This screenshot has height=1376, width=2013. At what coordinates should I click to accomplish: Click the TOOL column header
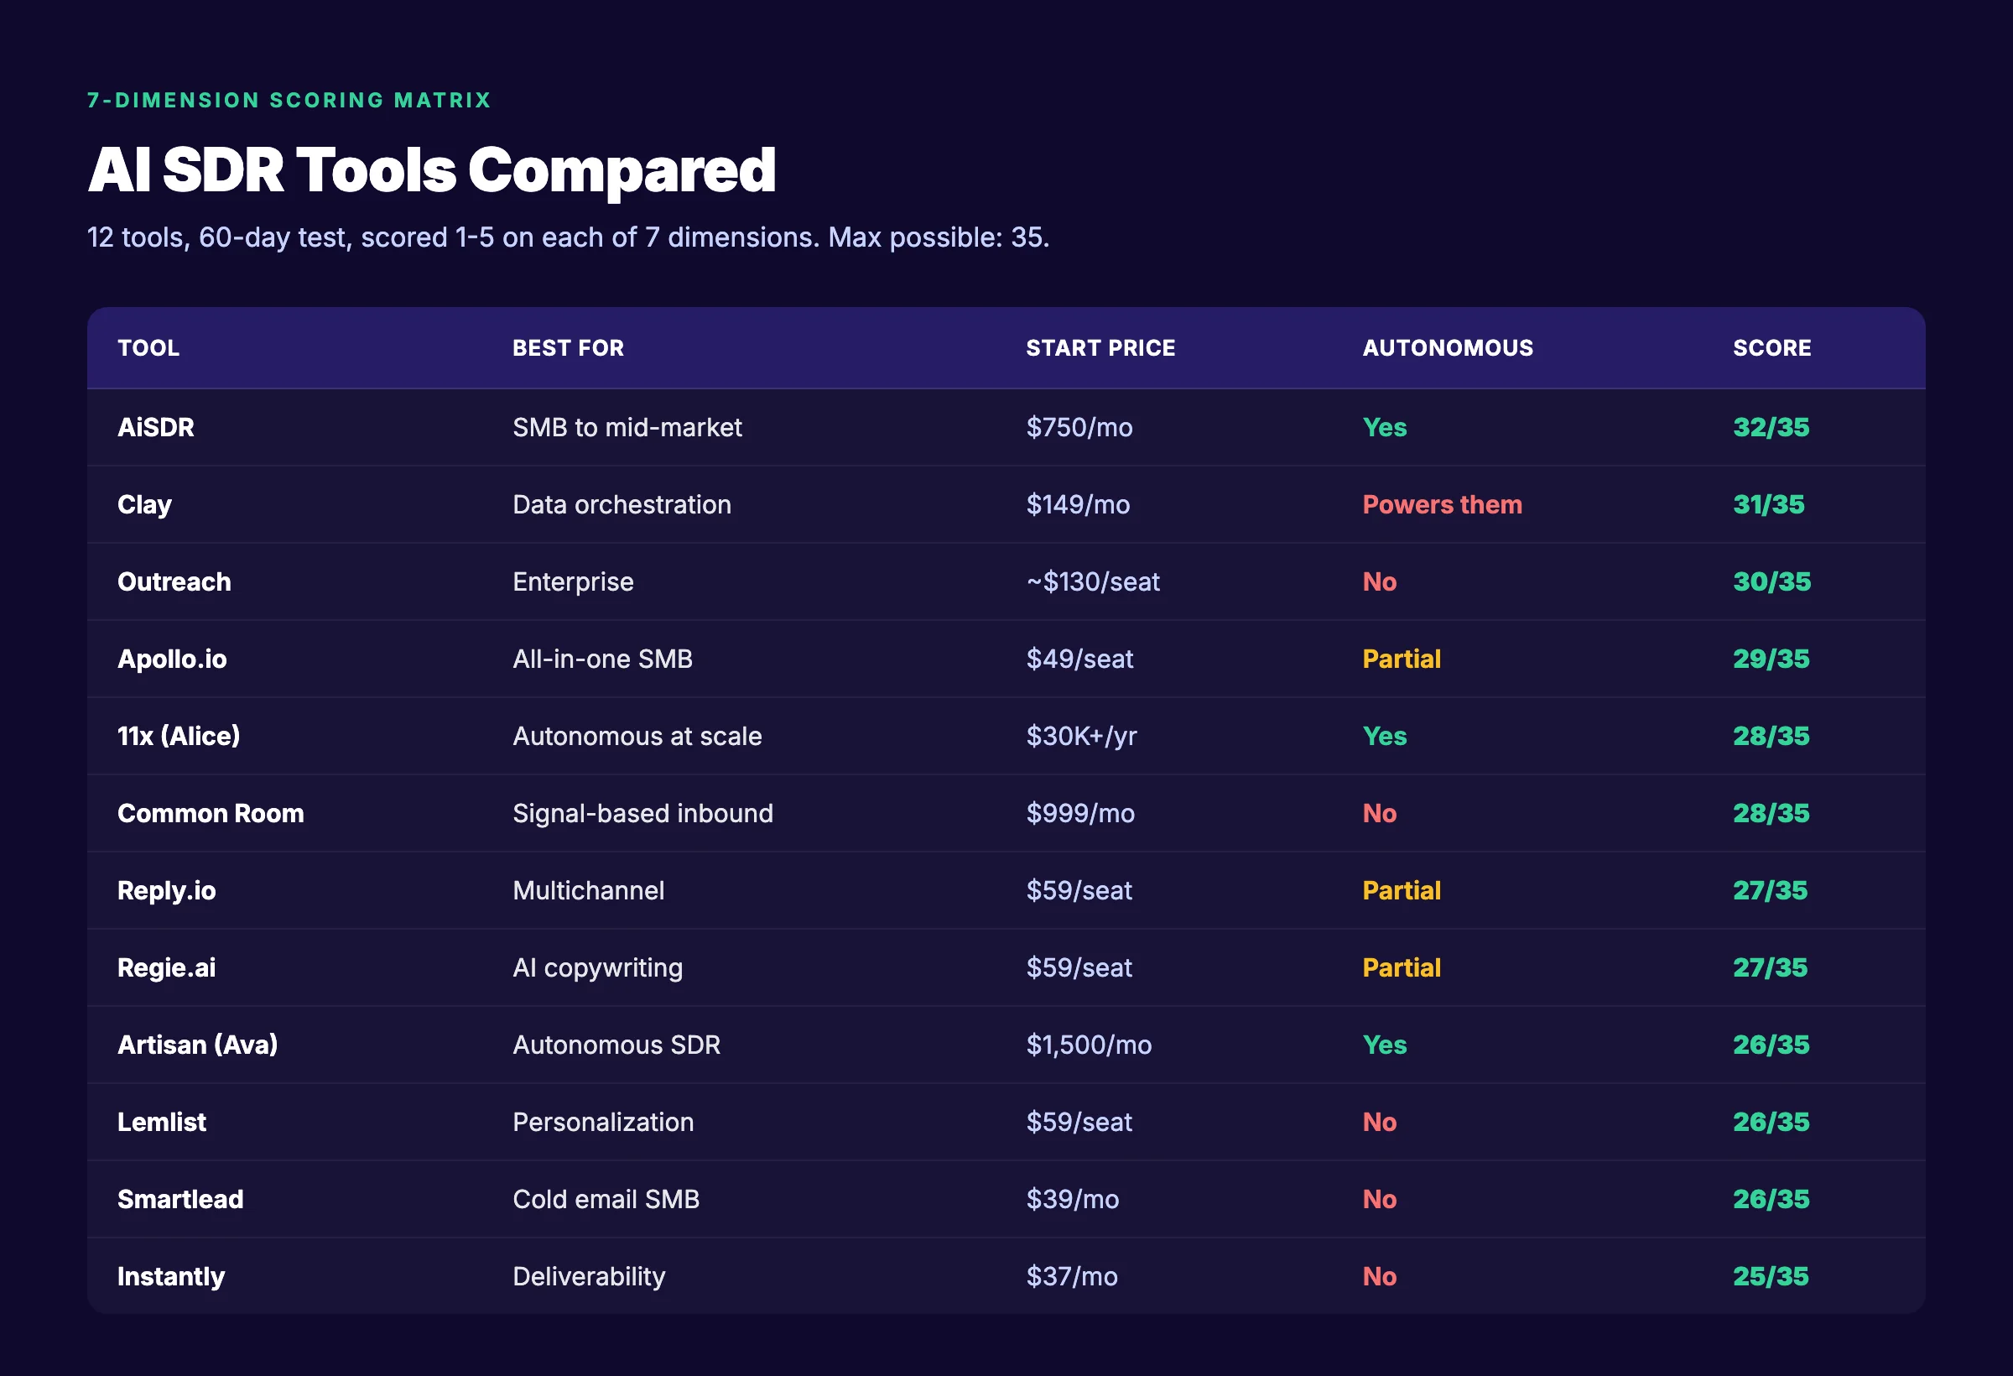tap(148, 348)
